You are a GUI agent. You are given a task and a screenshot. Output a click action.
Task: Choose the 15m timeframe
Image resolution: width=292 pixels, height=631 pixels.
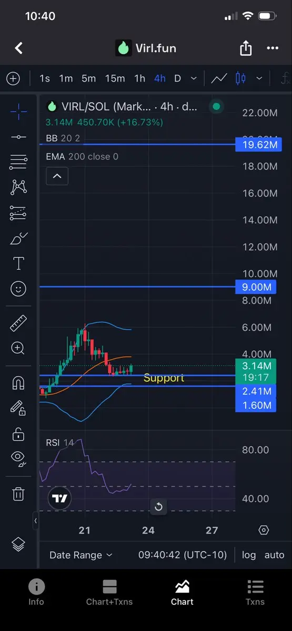[x=115, y=78]
